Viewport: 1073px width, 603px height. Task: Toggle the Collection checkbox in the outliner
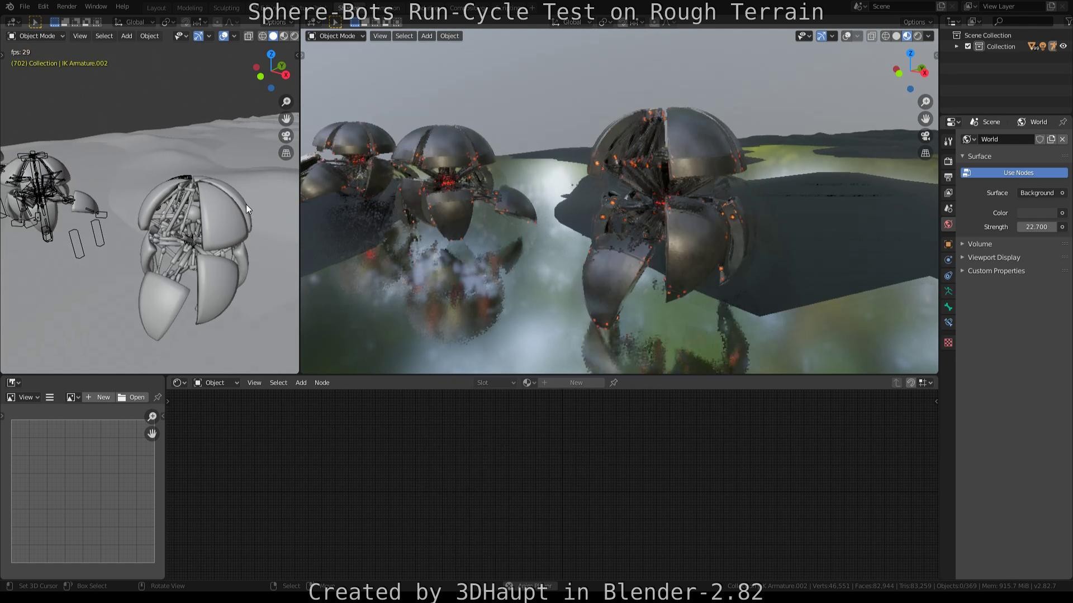(x=968, y=46)
